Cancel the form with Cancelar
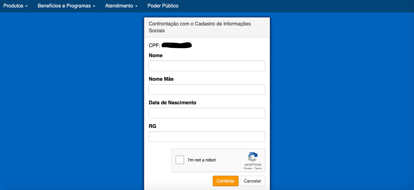Screen dimensions: 414x190 tap(252, 181)
